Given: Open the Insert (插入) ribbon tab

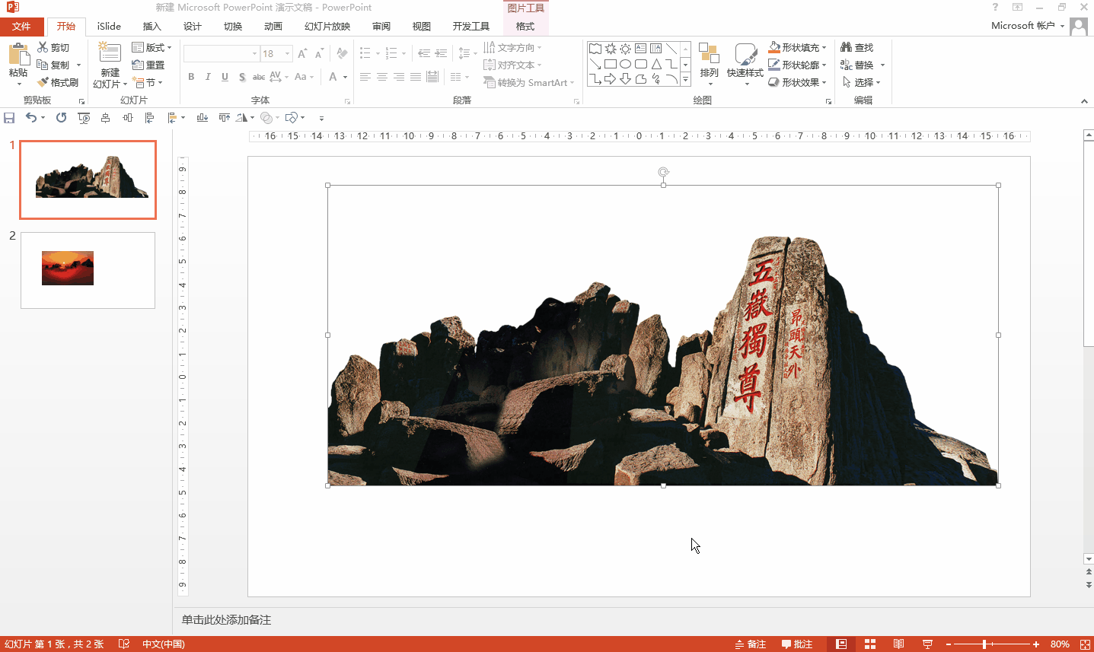Looking at the screenshot, I should coord(152,26).
